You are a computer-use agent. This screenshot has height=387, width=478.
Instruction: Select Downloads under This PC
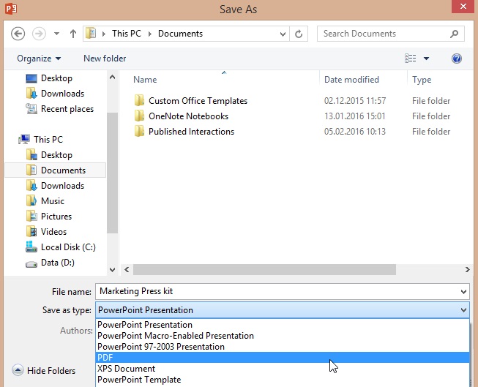coord(55,186)
